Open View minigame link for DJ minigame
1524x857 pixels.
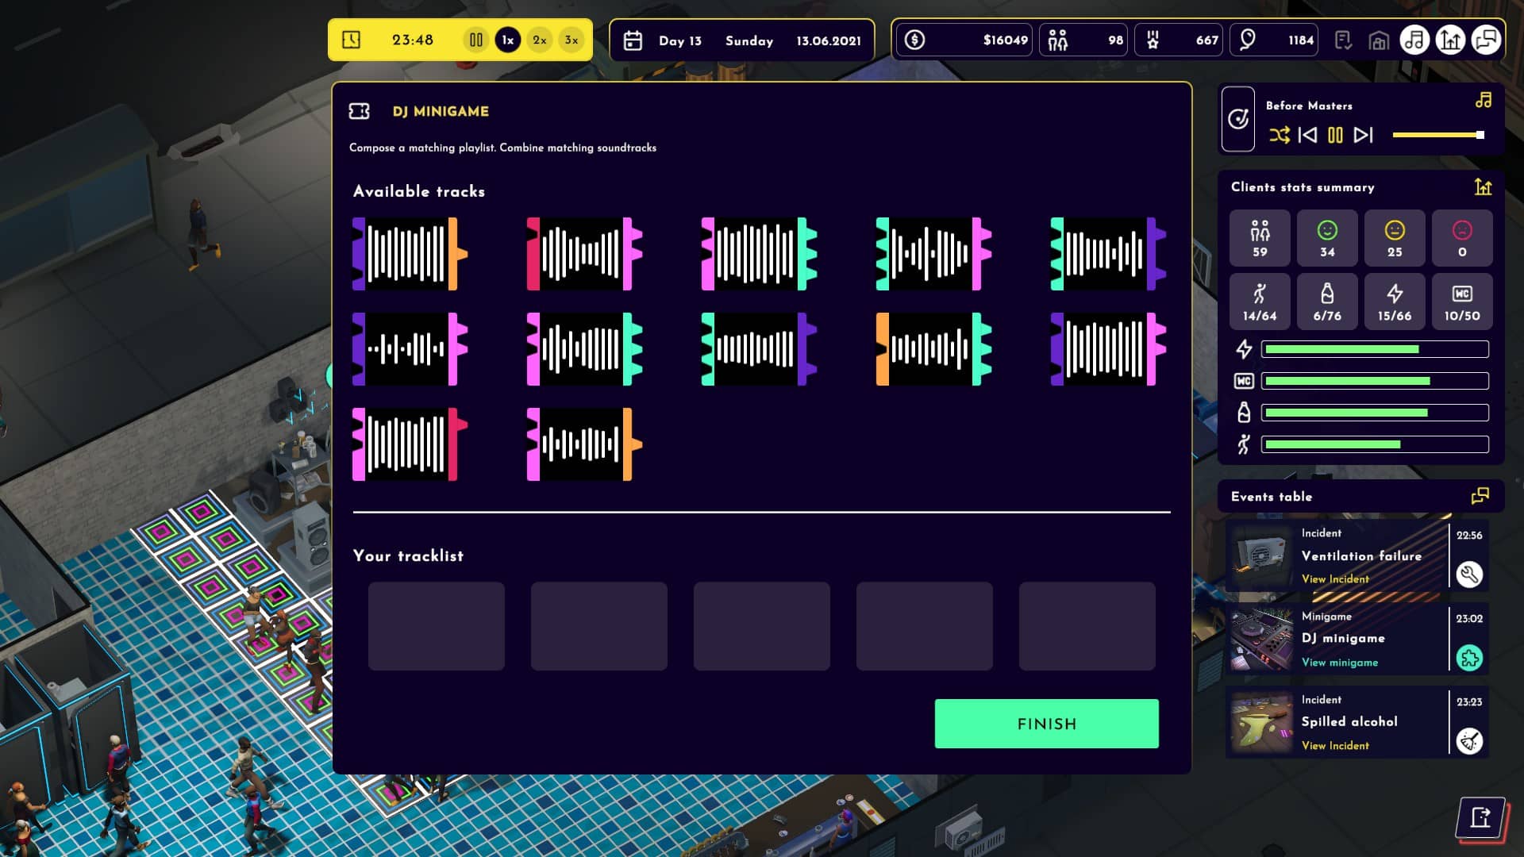[1340, 663]
